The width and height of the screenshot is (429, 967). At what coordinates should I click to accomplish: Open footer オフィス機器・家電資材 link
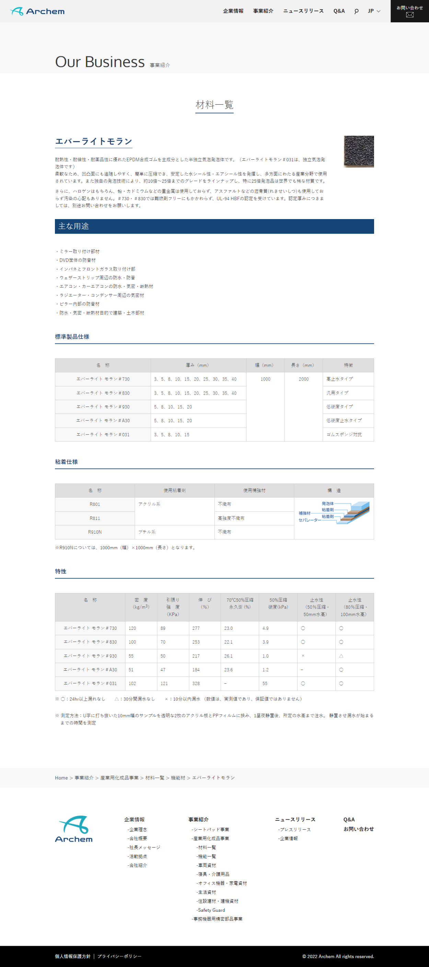pos(221,884)
